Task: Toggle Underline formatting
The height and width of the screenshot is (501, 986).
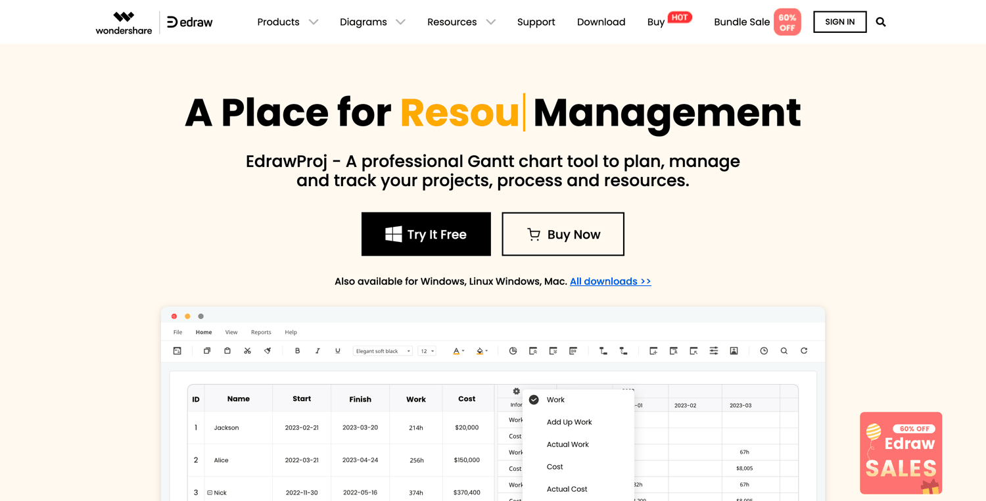Action: 338,351
